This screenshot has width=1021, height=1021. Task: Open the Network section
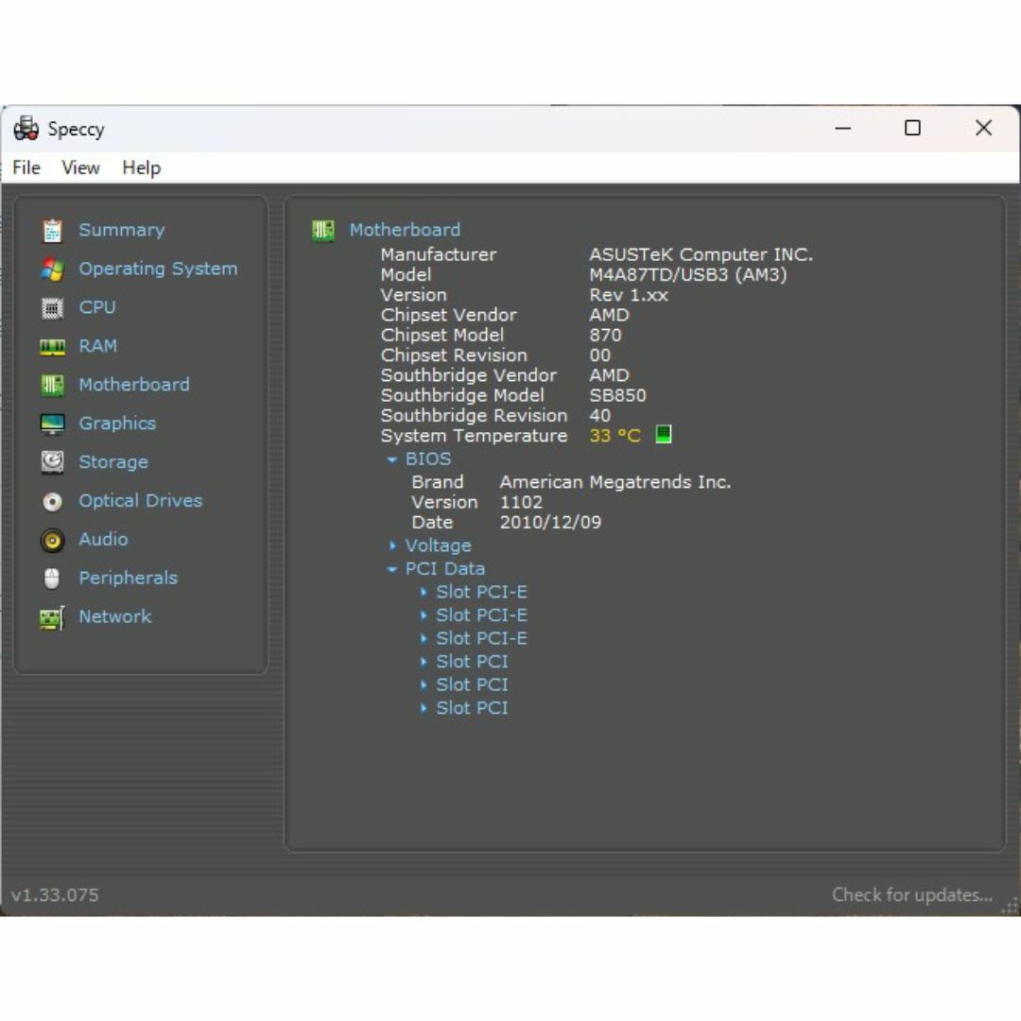115,616
